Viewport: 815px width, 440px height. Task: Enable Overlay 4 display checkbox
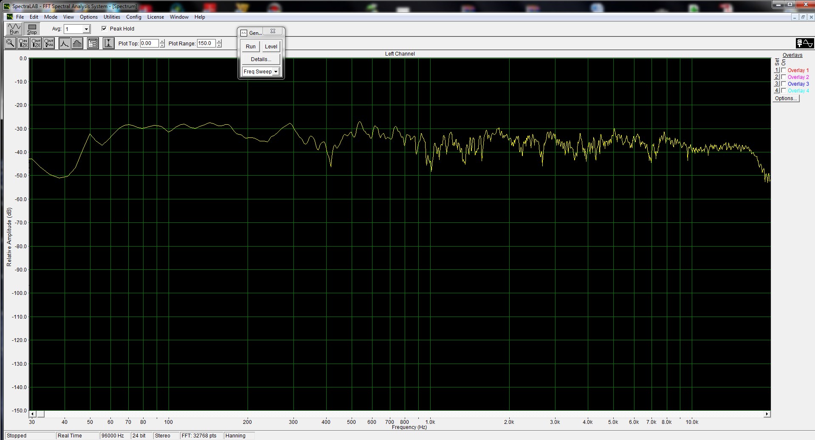784,91
